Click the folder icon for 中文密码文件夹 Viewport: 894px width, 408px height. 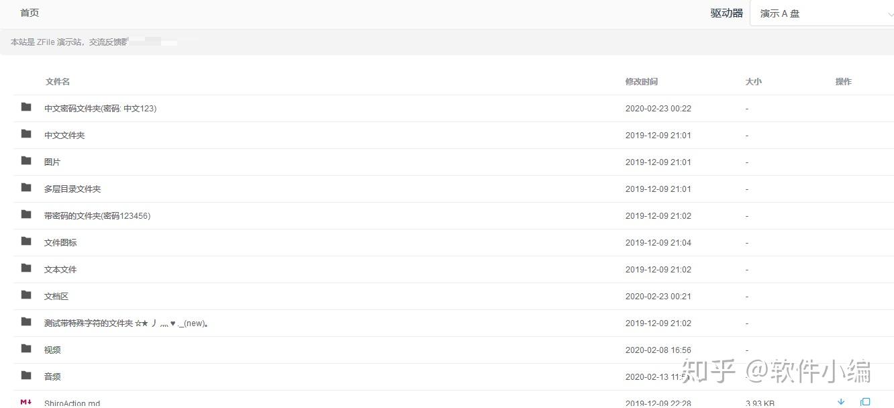26,107
